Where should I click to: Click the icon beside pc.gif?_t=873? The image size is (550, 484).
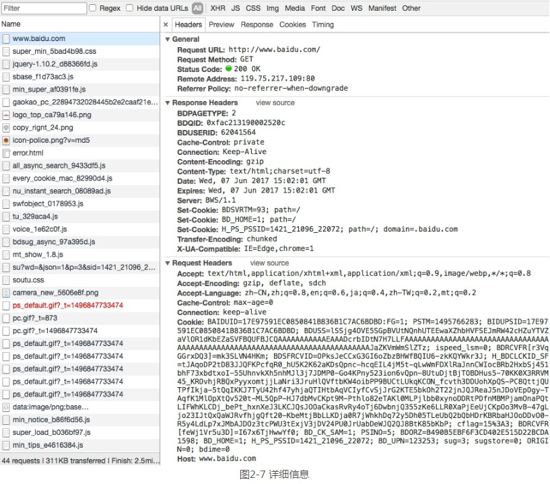click(x=6, y=318)
